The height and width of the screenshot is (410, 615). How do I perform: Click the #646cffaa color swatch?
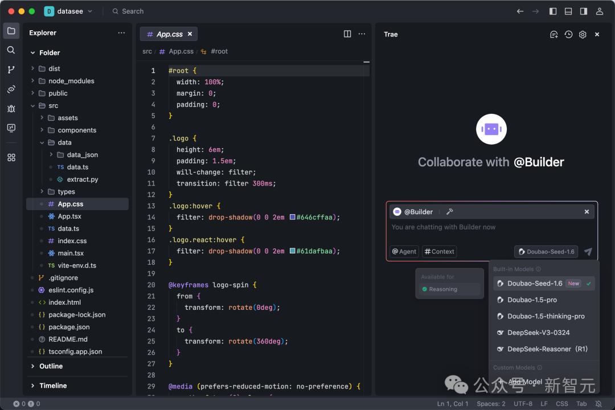(293, 218)
